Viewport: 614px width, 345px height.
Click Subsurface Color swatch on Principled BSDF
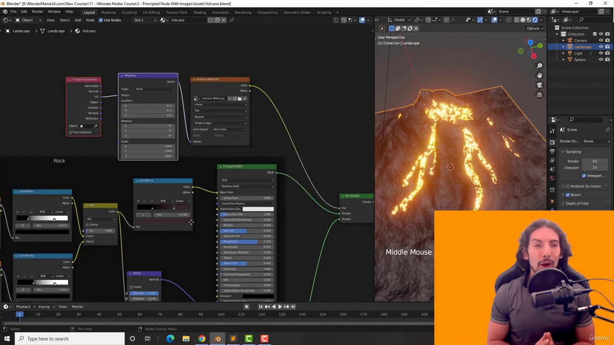(258, 209)
